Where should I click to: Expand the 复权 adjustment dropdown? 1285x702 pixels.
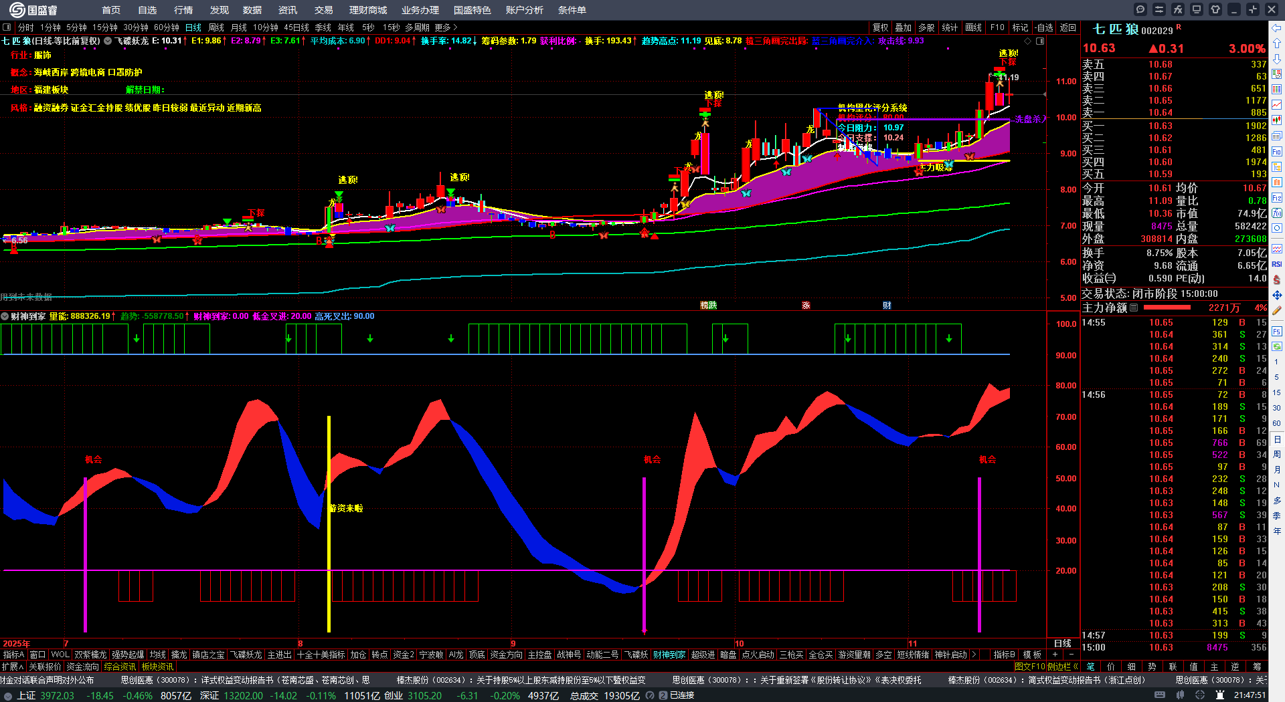(x=881, y=27)
